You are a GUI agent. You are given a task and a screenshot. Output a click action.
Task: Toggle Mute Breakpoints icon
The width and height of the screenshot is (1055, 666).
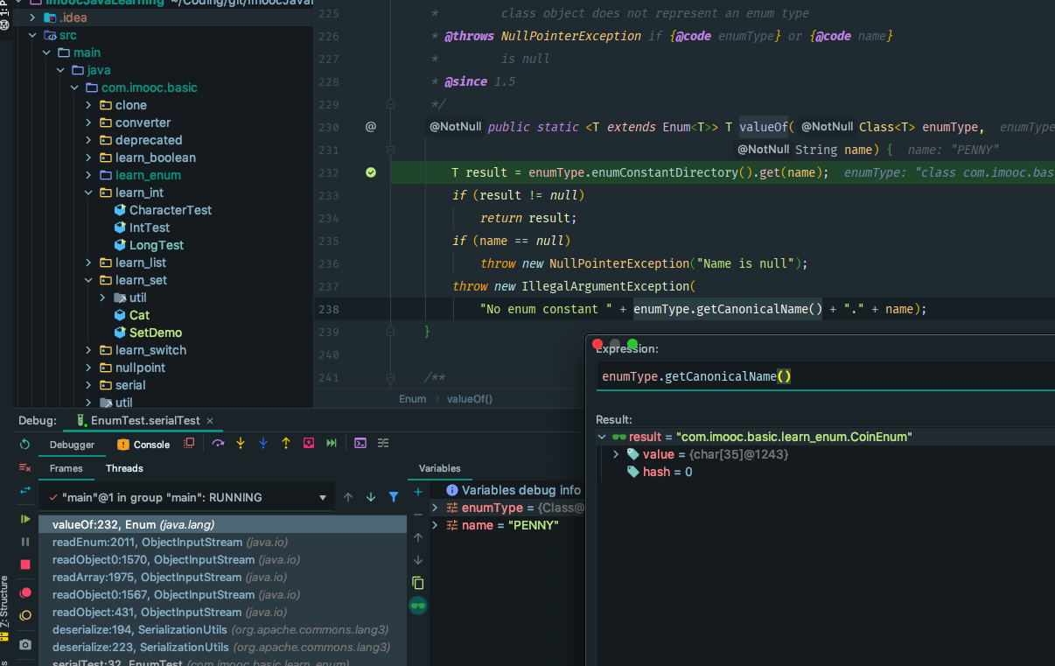pyautogui.click(x=25, y=616)
